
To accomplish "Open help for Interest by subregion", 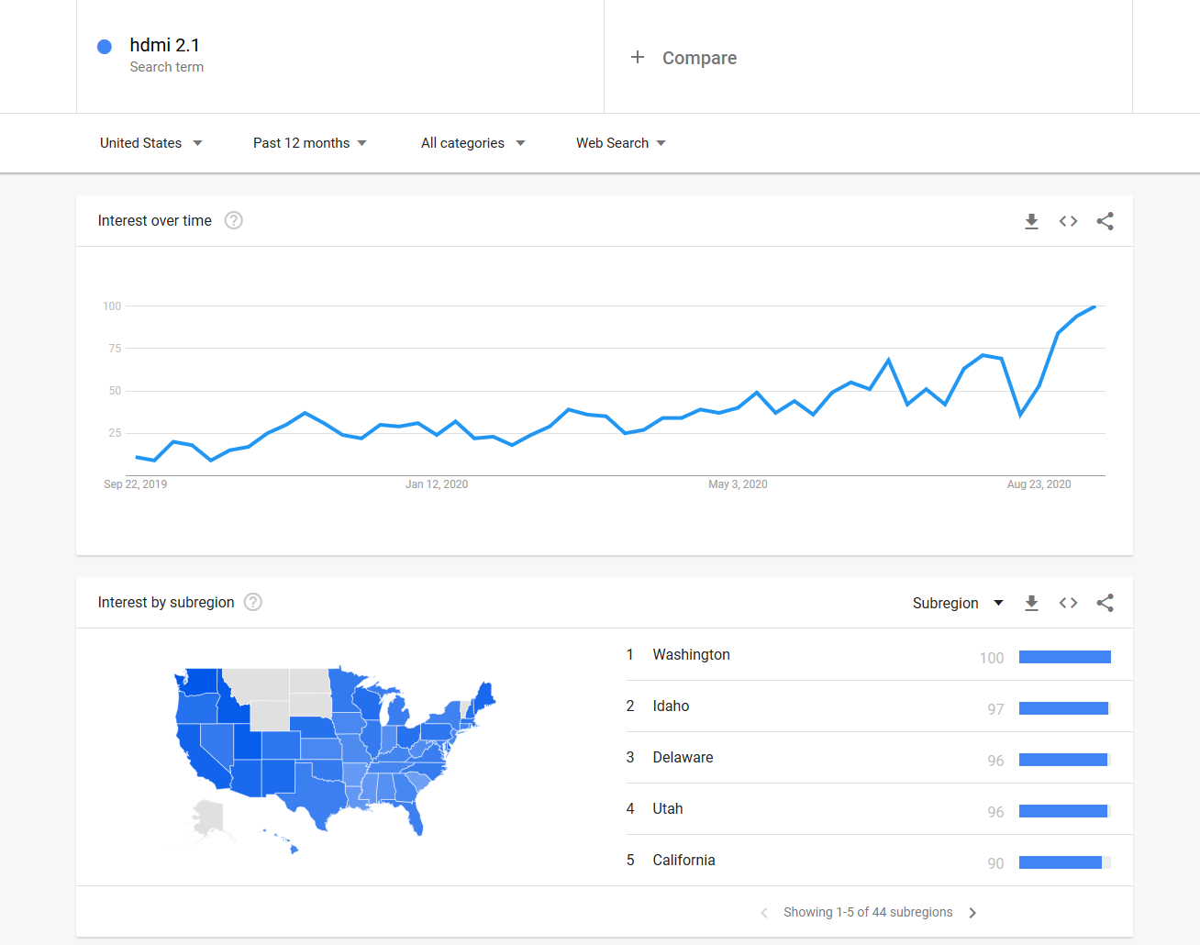I will point(253,602).
